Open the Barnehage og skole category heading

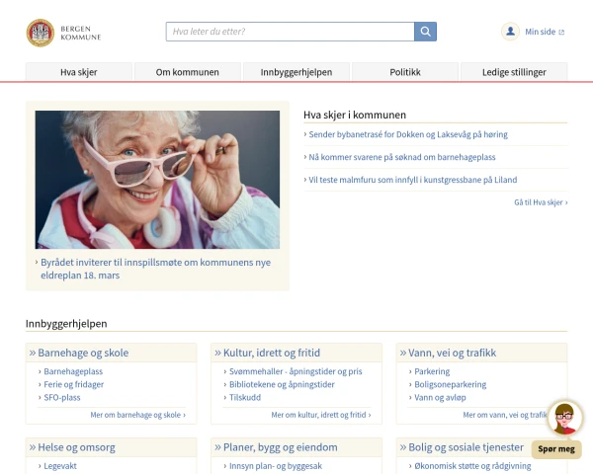83,354
